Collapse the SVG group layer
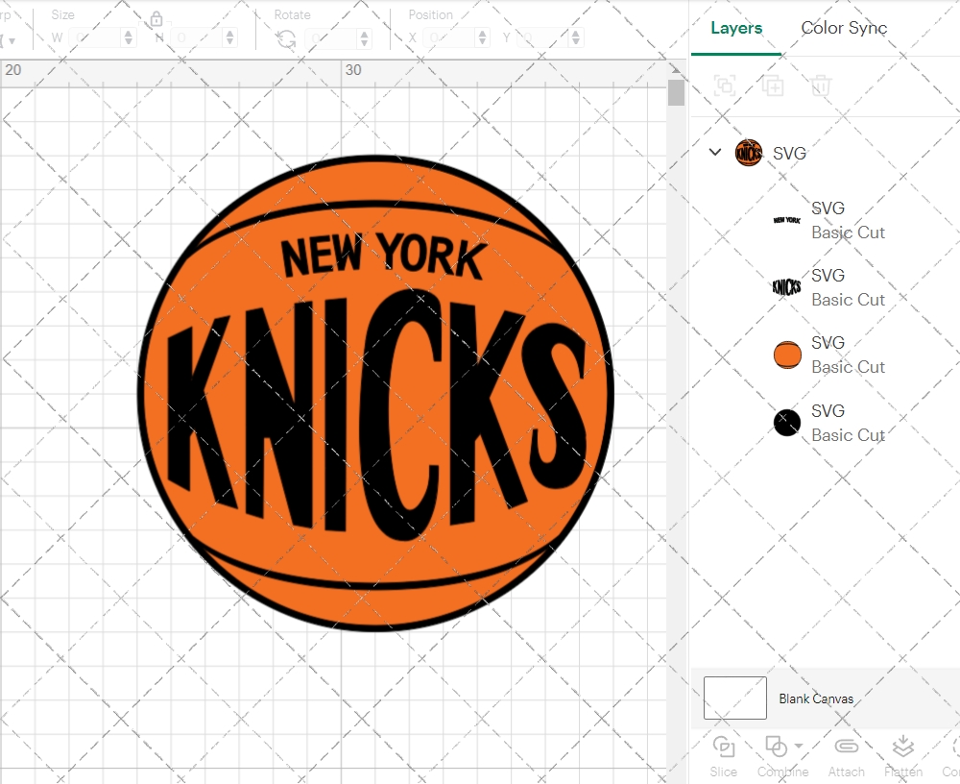 [714, 152]
